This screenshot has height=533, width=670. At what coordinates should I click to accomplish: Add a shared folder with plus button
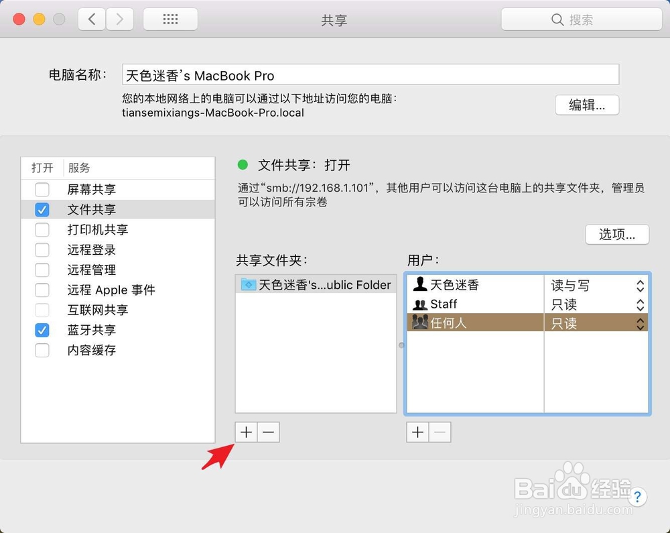(246, 432)
